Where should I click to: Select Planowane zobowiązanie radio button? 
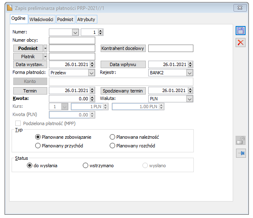click(63, 137)
